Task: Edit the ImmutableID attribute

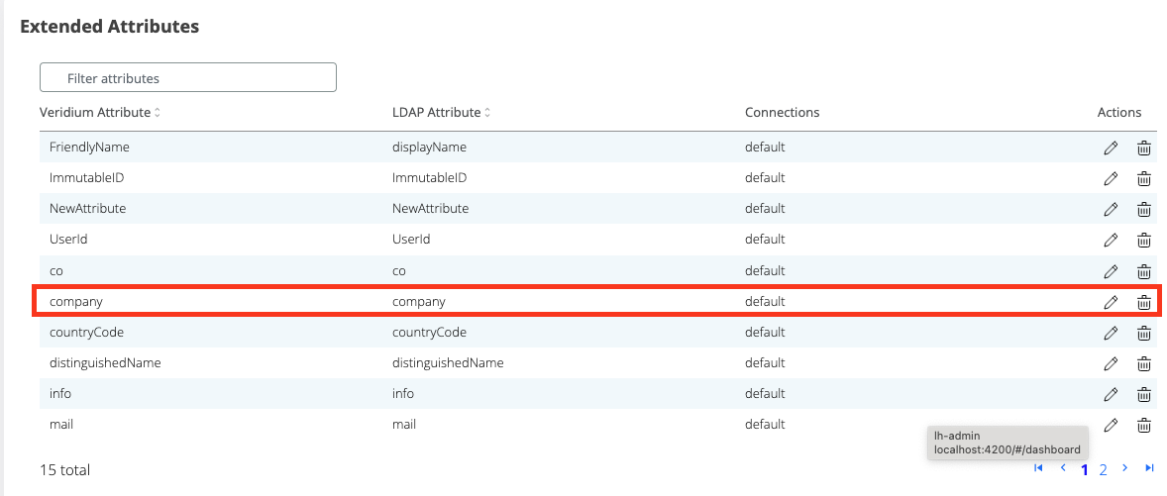Action: click(1111, 178)
